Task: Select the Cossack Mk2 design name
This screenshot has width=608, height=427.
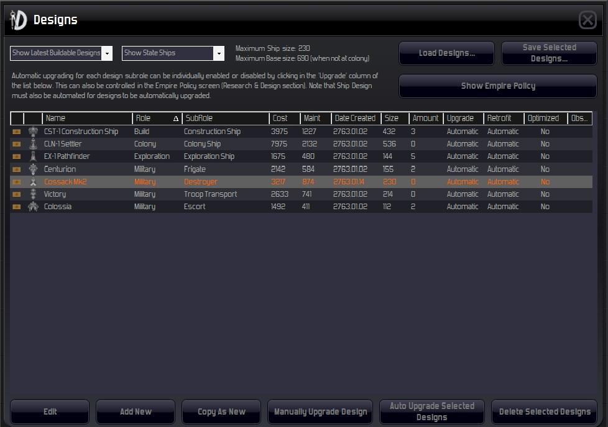Action: pyautogui.click(x=65, y=182)
